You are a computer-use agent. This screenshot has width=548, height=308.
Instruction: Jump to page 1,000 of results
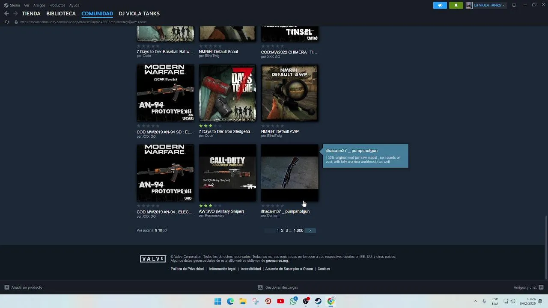(x=298, y=231)
